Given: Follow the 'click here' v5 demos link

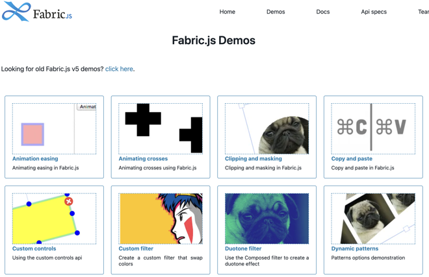Looking at the screenshot, I should tap(119, 69).
